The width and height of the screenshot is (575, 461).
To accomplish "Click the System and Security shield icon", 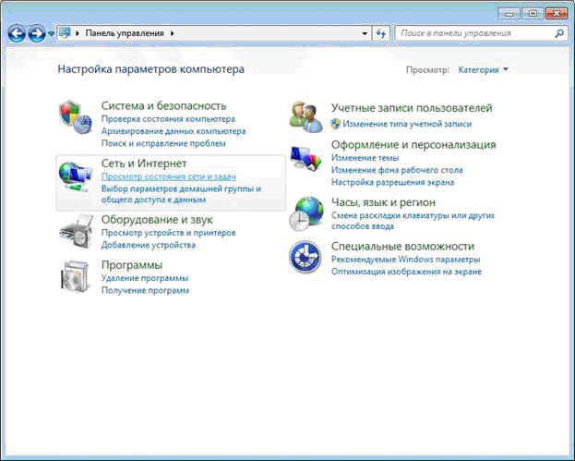I will tap(75, 117).
